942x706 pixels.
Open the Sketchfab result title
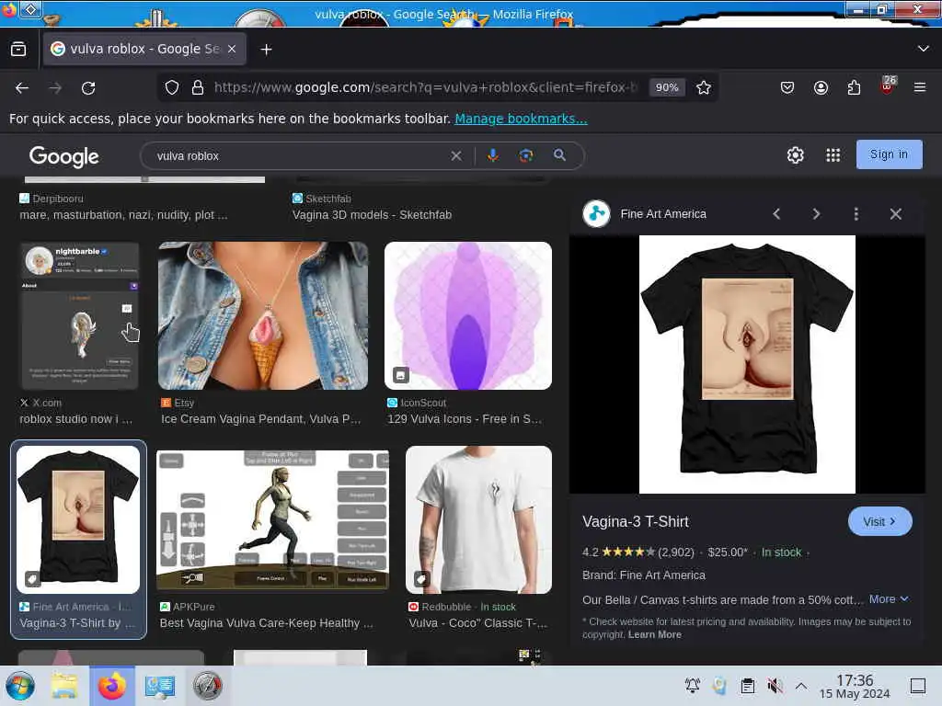(372, 215)
